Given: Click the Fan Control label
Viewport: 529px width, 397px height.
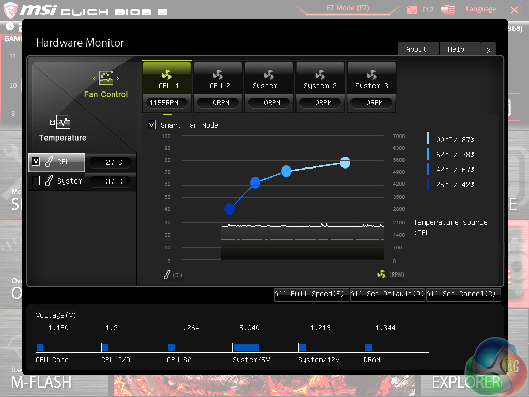Looking at the screenshot, I should point(106,94).
